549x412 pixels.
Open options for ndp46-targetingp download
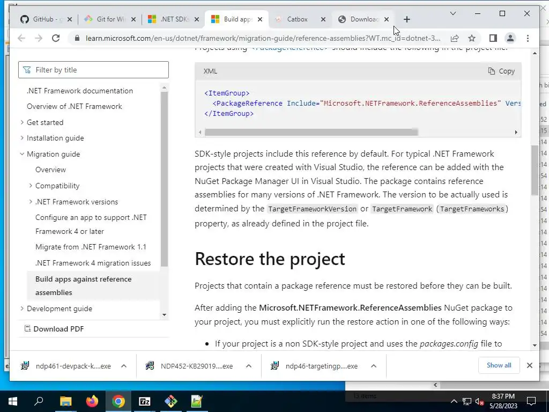click(374, 366)
